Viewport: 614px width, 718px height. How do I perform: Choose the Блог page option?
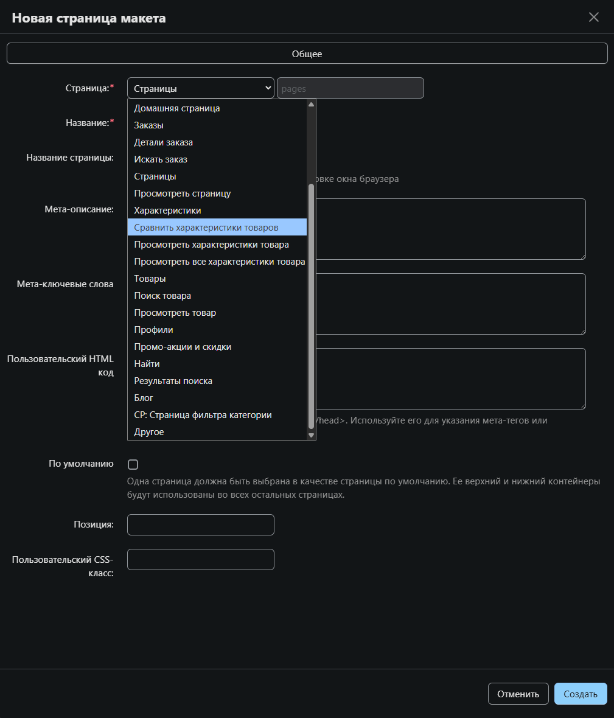(144, 398)
